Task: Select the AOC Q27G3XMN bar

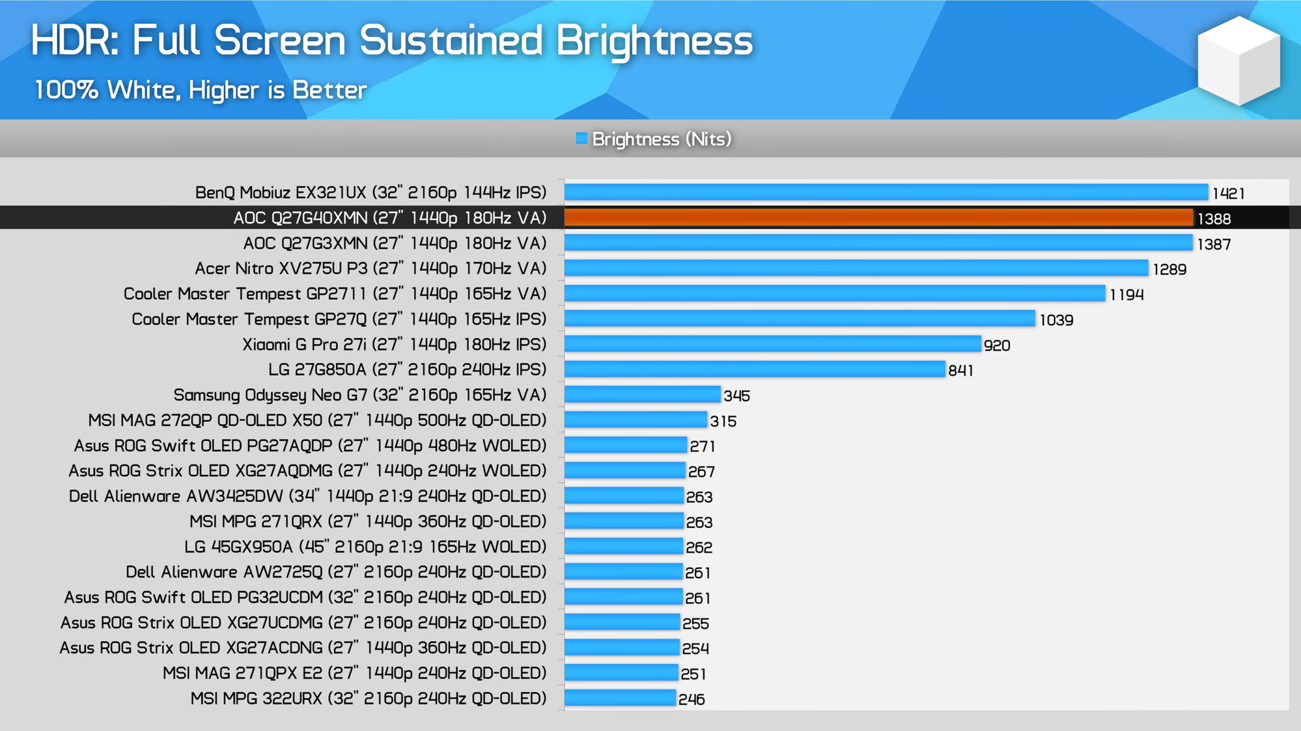Action: pos(878,243)
